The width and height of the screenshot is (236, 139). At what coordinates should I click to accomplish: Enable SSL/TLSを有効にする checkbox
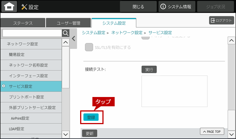tap(89, 47)
